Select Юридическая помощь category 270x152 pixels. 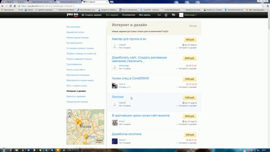click(77, 102)
